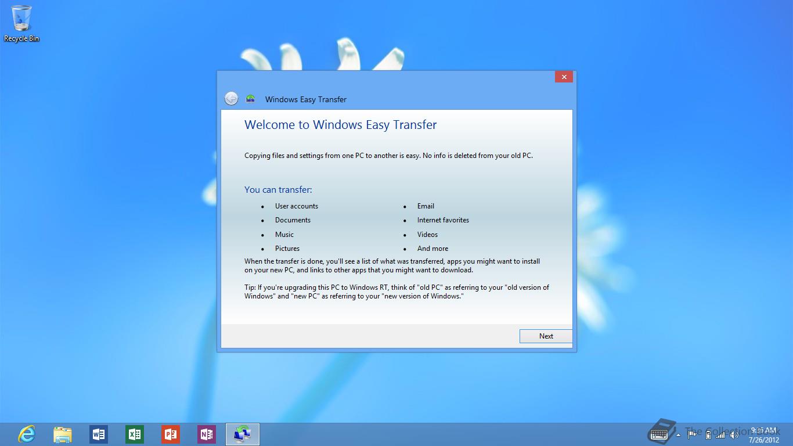
Task: Close the Windows Easy Transfer dialog
Action: [x=564, y=77]
